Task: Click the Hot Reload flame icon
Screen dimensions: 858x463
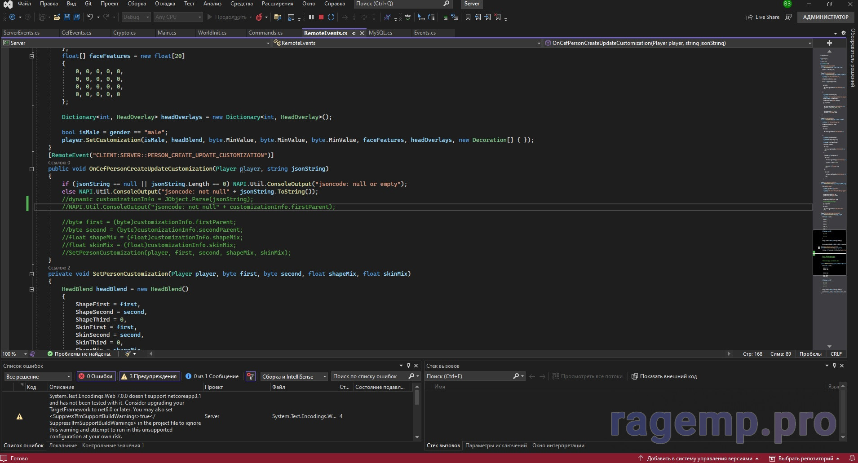Action: point(259,17)
